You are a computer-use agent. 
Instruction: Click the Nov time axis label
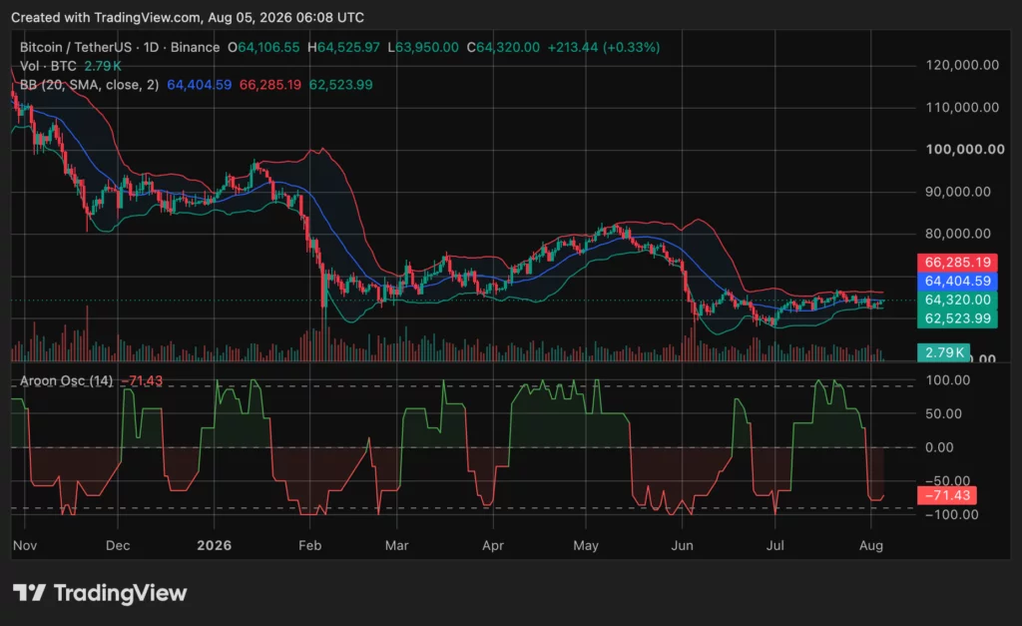(x=25, y=545)
